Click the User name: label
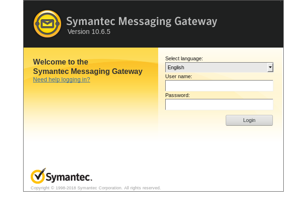The image size is (305, 203). pos(178,76)
